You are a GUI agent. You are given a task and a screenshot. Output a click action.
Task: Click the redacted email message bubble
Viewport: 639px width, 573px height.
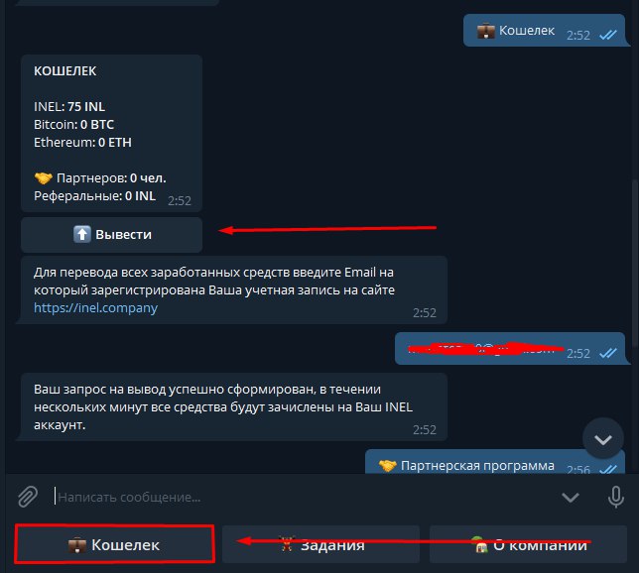pos(510,349)
